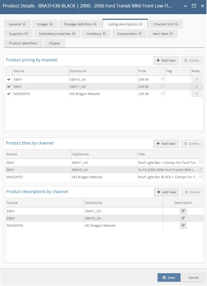This screenshot has height=286, width=207.
Task: Add New product description entry
Action: tap(167, 192)
